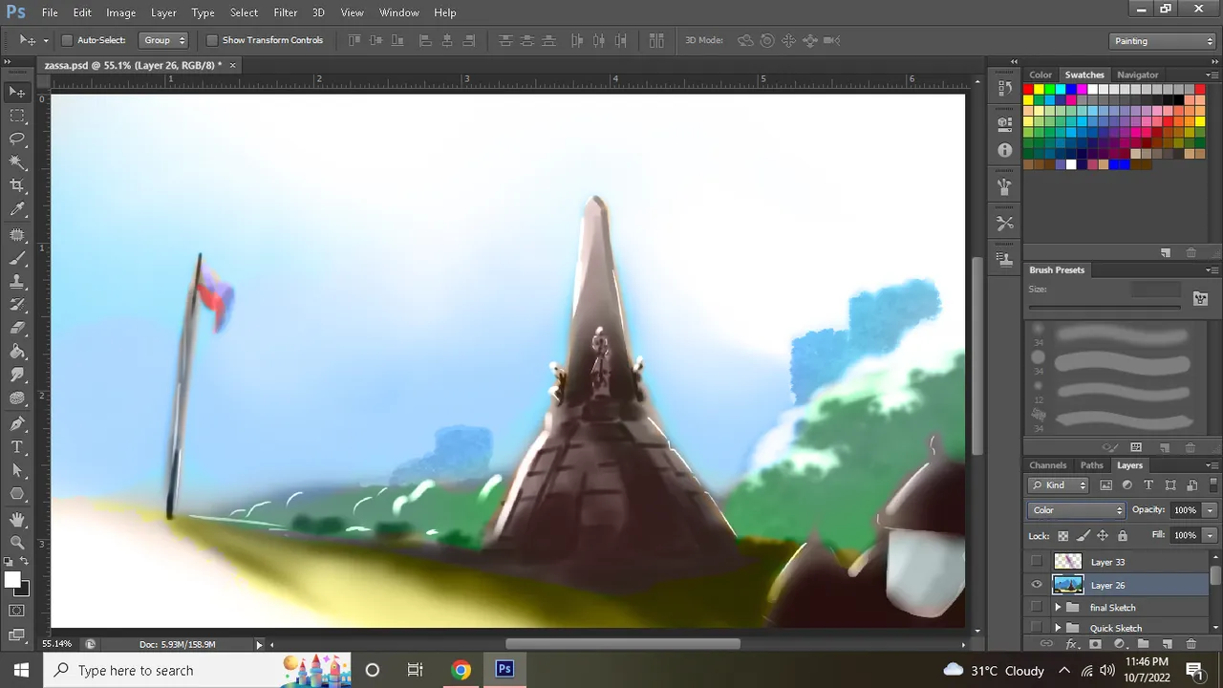Screen dimensions: 1223x688
Task: Open the Tool Presets panel icon
Action: tap(1004, 223)
